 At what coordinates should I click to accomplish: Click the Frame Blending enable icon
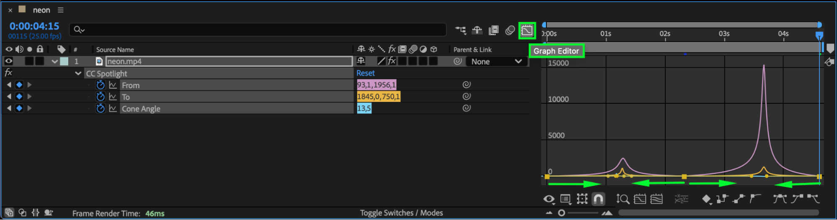[494, 30]
